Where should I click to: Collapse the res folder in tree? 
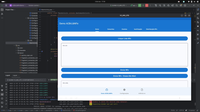(14, 45)
